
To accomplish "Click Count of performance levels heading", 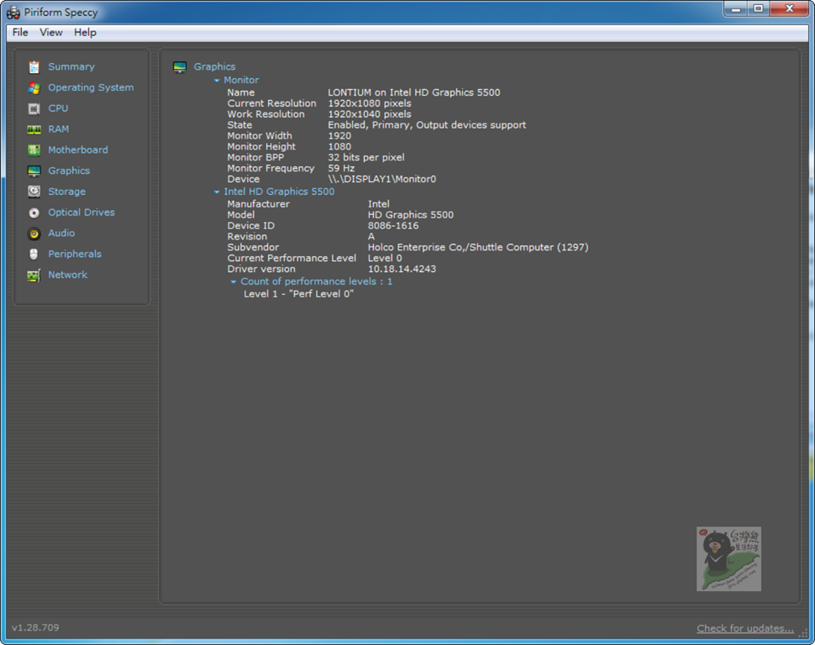I will 316,281.
